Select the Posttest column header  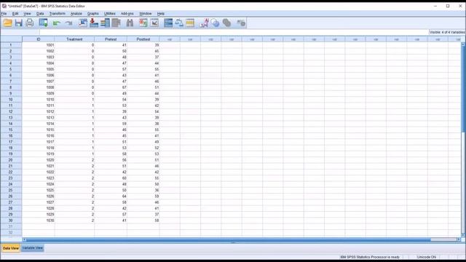143,39
